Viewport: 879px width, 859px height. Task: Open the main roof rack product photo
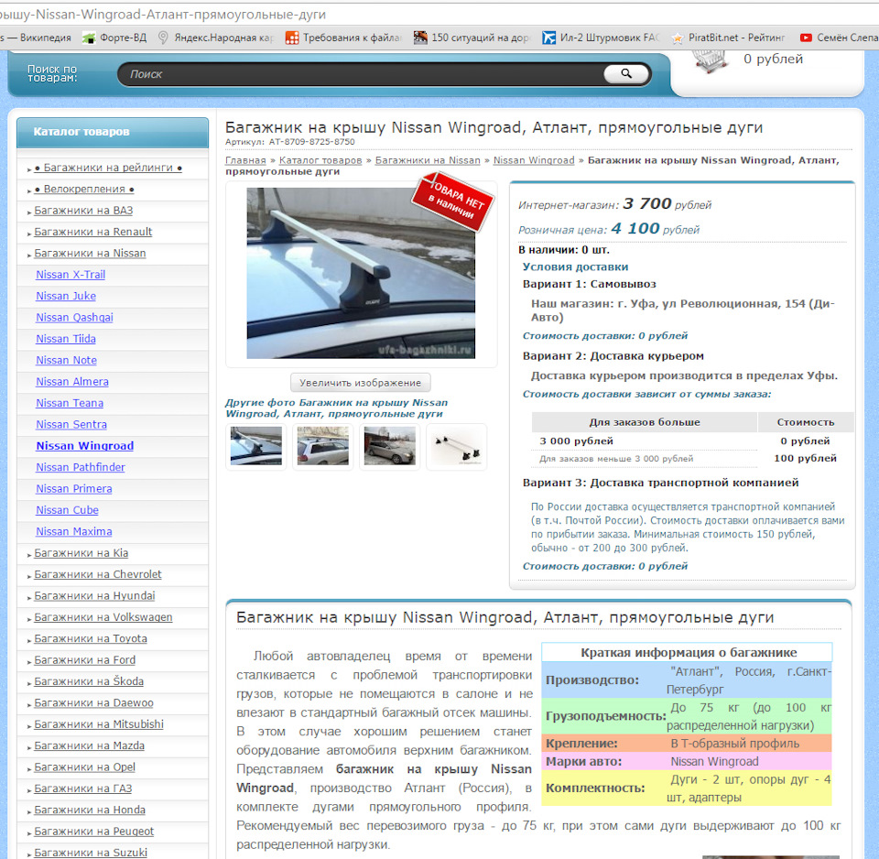click(x=361, y=273)
